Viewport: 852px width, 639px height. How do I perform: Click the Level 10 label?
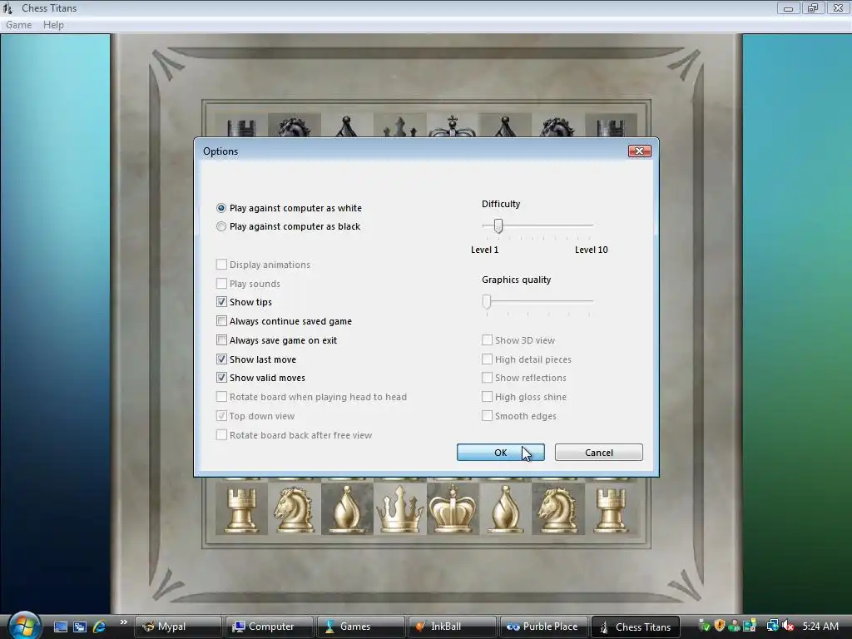(592, 250)
